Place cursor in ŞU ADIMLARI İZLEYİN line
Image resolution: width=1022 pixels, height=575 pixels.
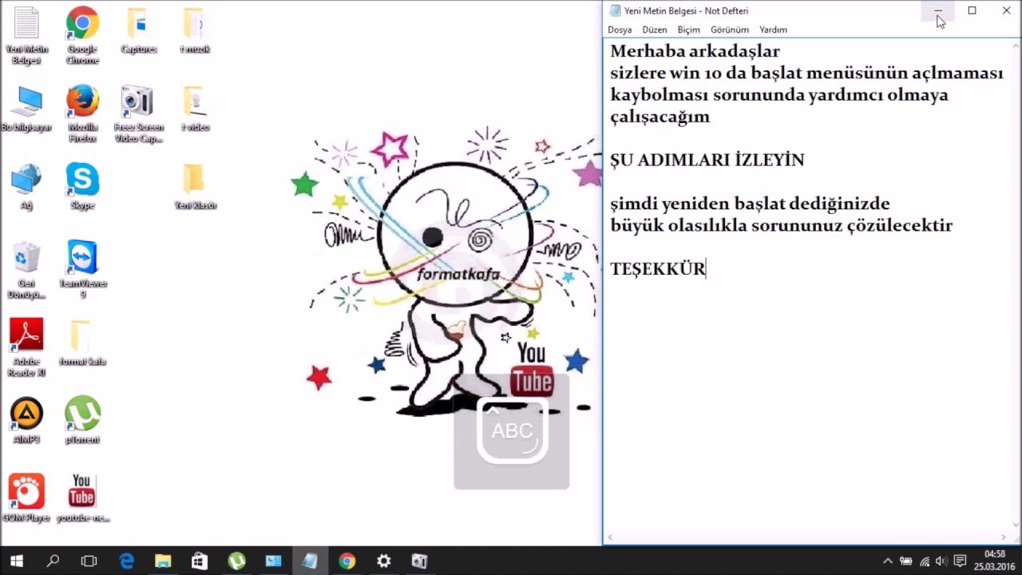[707, 160]
